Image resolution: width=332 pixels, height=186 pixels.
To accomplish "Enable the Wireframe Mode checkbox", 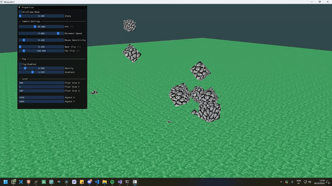I will click(x=20, y=12).
